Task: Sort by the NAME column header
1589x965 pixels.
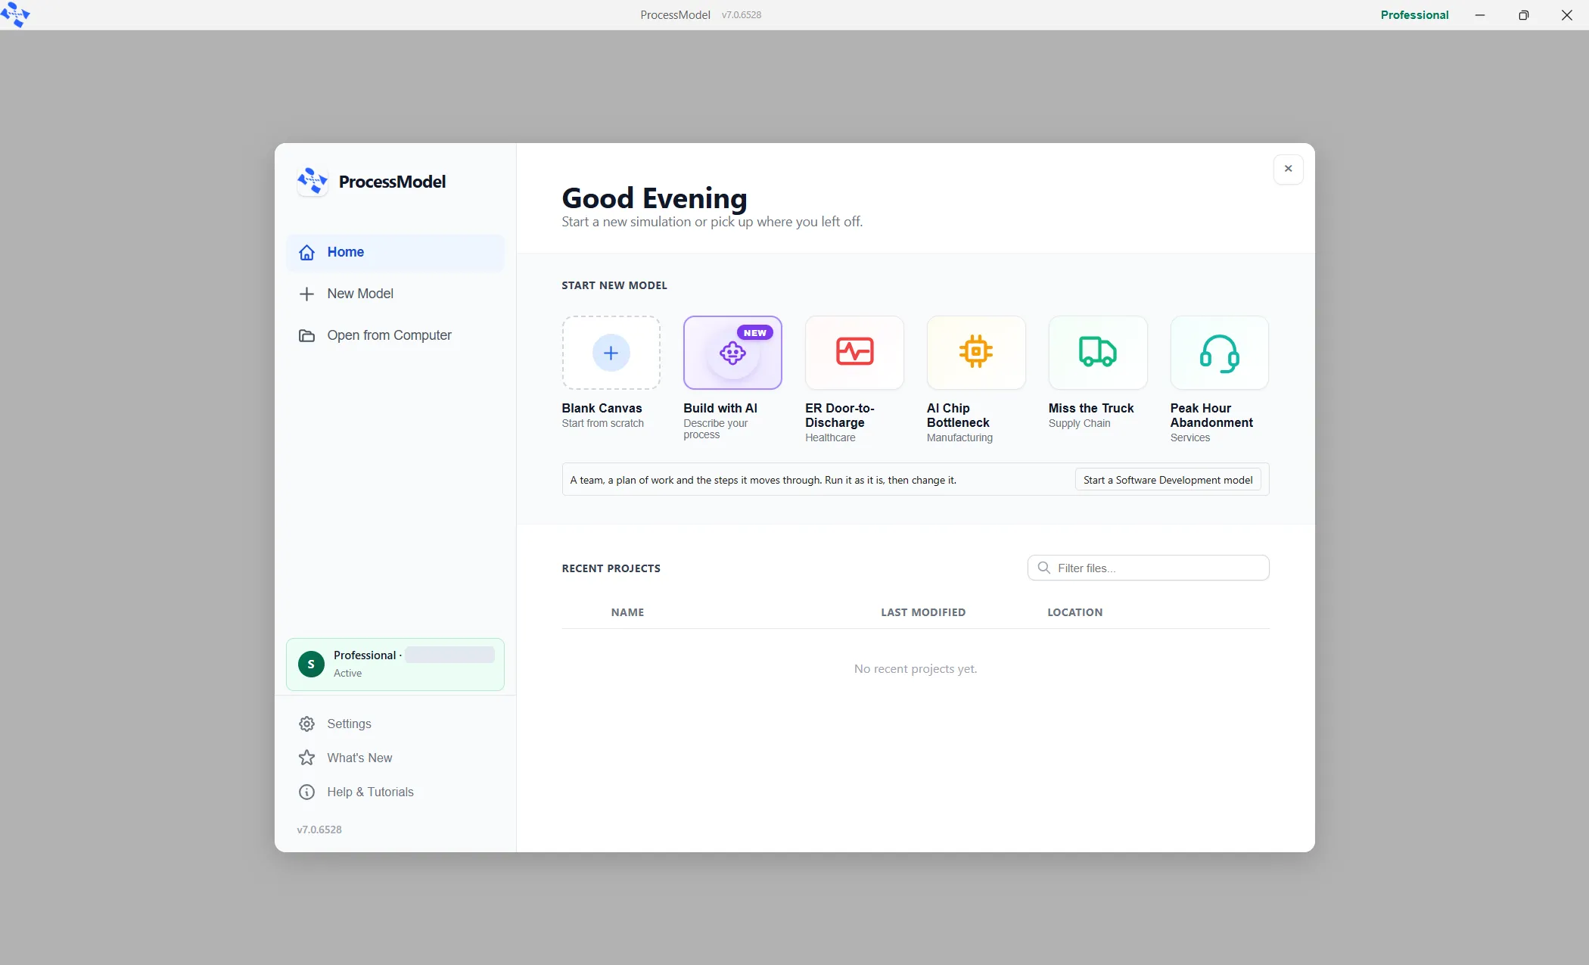Action: tap(627, 612)
